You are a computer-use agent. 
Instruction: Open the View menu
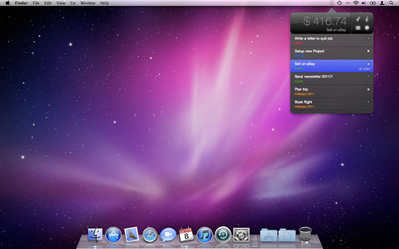[x=61, y=3]
